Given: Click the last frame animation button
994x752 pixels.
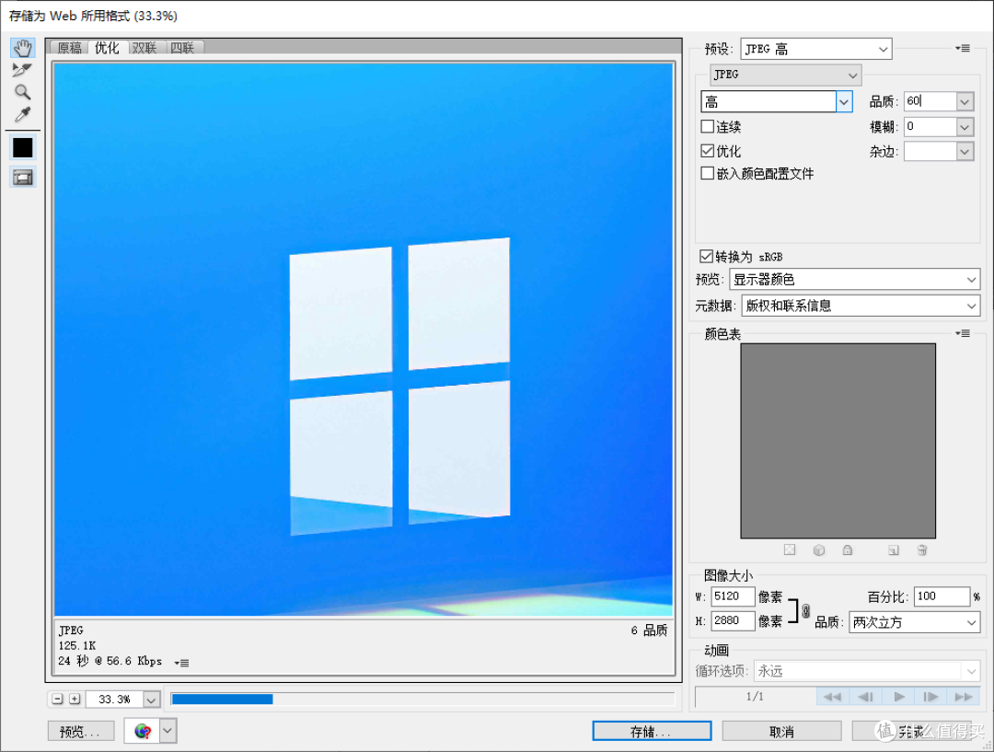Looking at the screenshot, I should coord(964,697).
